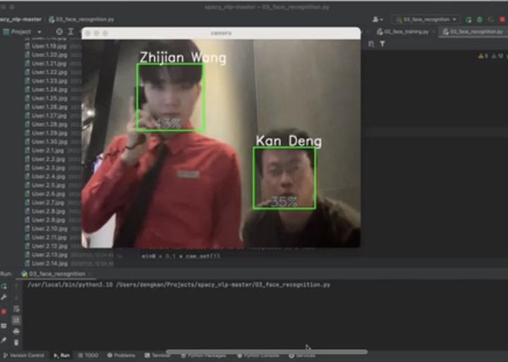This screenshot has width=508, height=362.
Task: Start debugging with the top toolbar bug icon
Action: (480, 20)
